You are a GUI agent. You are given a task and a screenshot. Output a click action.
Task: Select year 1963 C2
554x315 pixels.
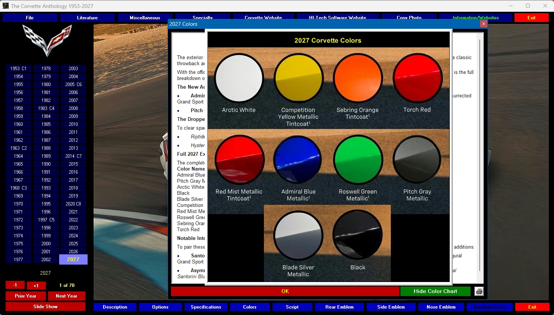[x=18, y=148]
